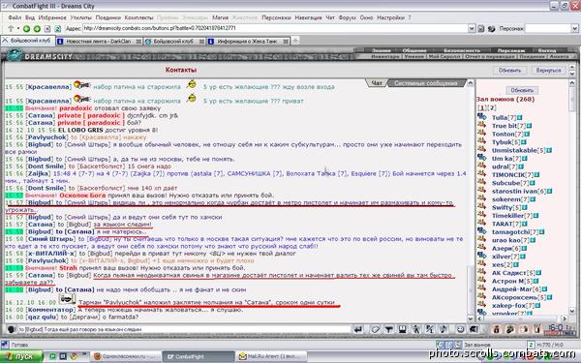Click Мой Скролл link in the header
The height and width of the screenshot is (363, 581).
444,57
